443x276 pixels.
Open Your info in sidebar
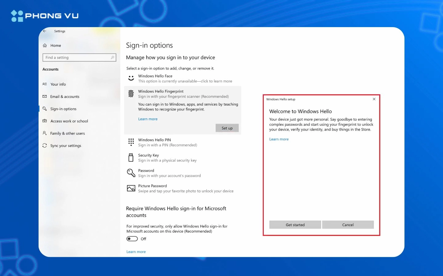click(58, 84)
